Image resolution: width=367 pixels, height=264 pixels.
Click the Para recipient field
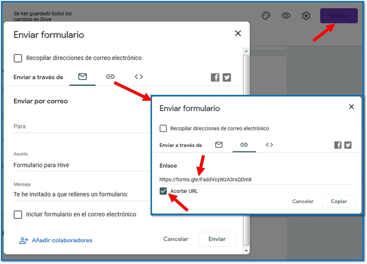click(x=82, y=126)
